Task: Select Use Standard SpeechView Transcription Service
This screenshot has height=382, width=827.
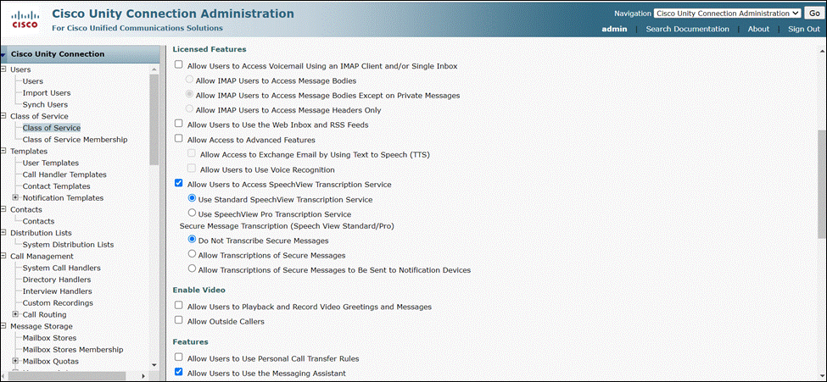Action: coord(192,199)
